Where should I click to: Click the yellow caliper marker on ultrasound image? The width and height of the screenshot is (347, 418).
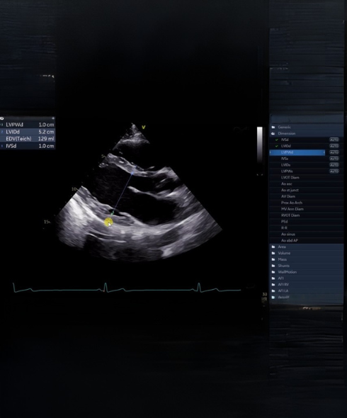tap(108, 222)
